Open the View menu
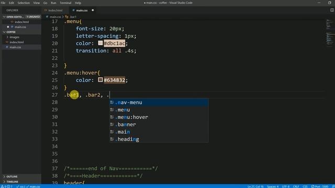The width and height of the screenshot is (335, 188). 37,3
